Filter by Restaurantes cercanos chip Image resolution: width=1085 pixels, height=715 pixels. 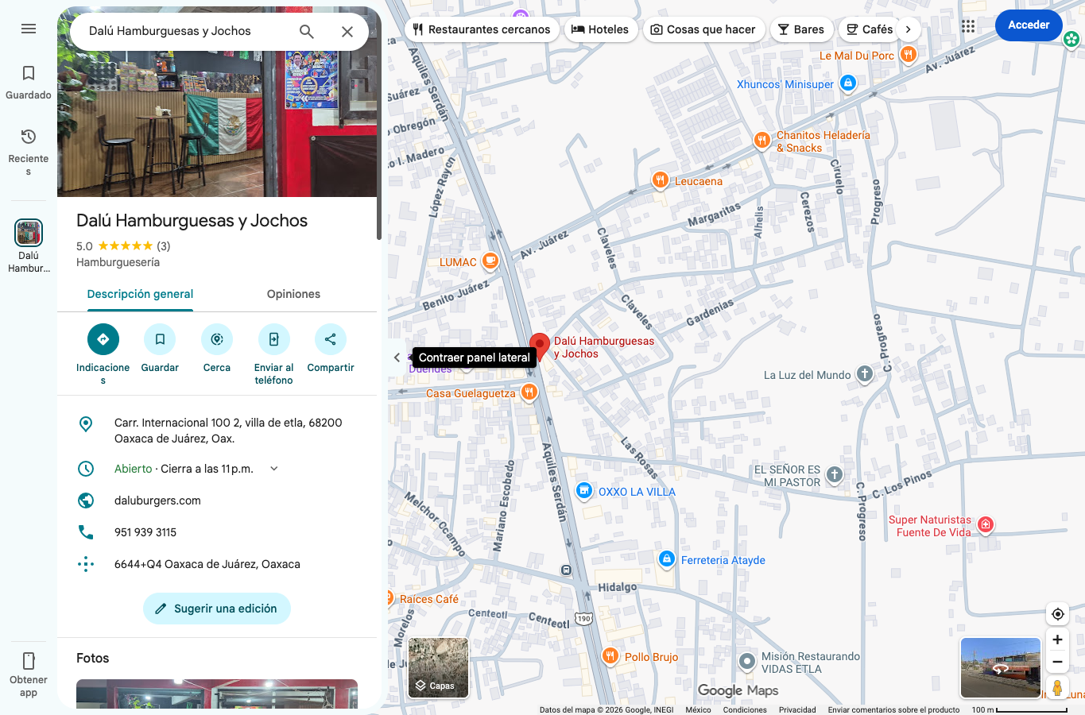tap(481, 29)
